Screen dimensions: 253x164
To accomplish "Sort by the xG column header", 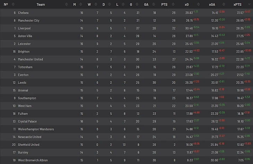I will click(x=187, y=4).
